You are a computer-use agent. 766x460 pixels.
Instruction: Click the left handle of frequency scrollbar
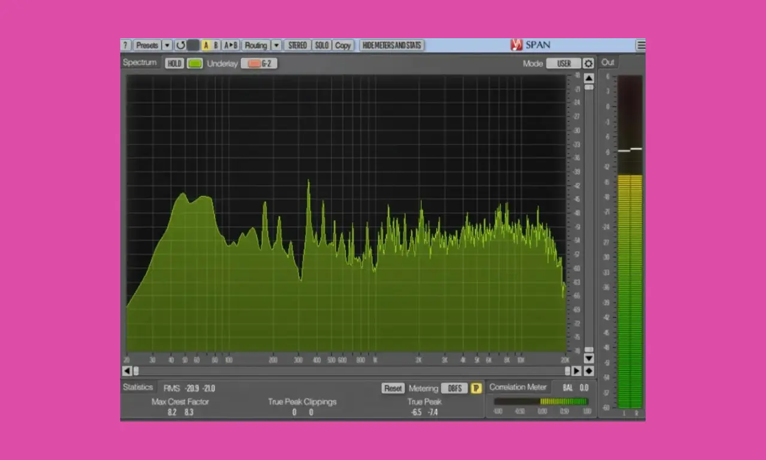click(x=136, y=371)
